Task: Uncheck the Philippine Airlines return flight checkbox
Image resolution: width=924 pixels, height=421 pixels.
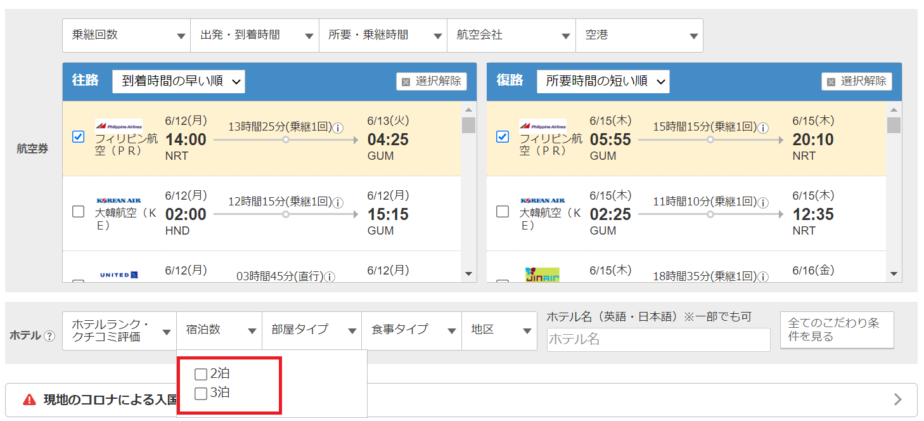Action: (503, 137)
